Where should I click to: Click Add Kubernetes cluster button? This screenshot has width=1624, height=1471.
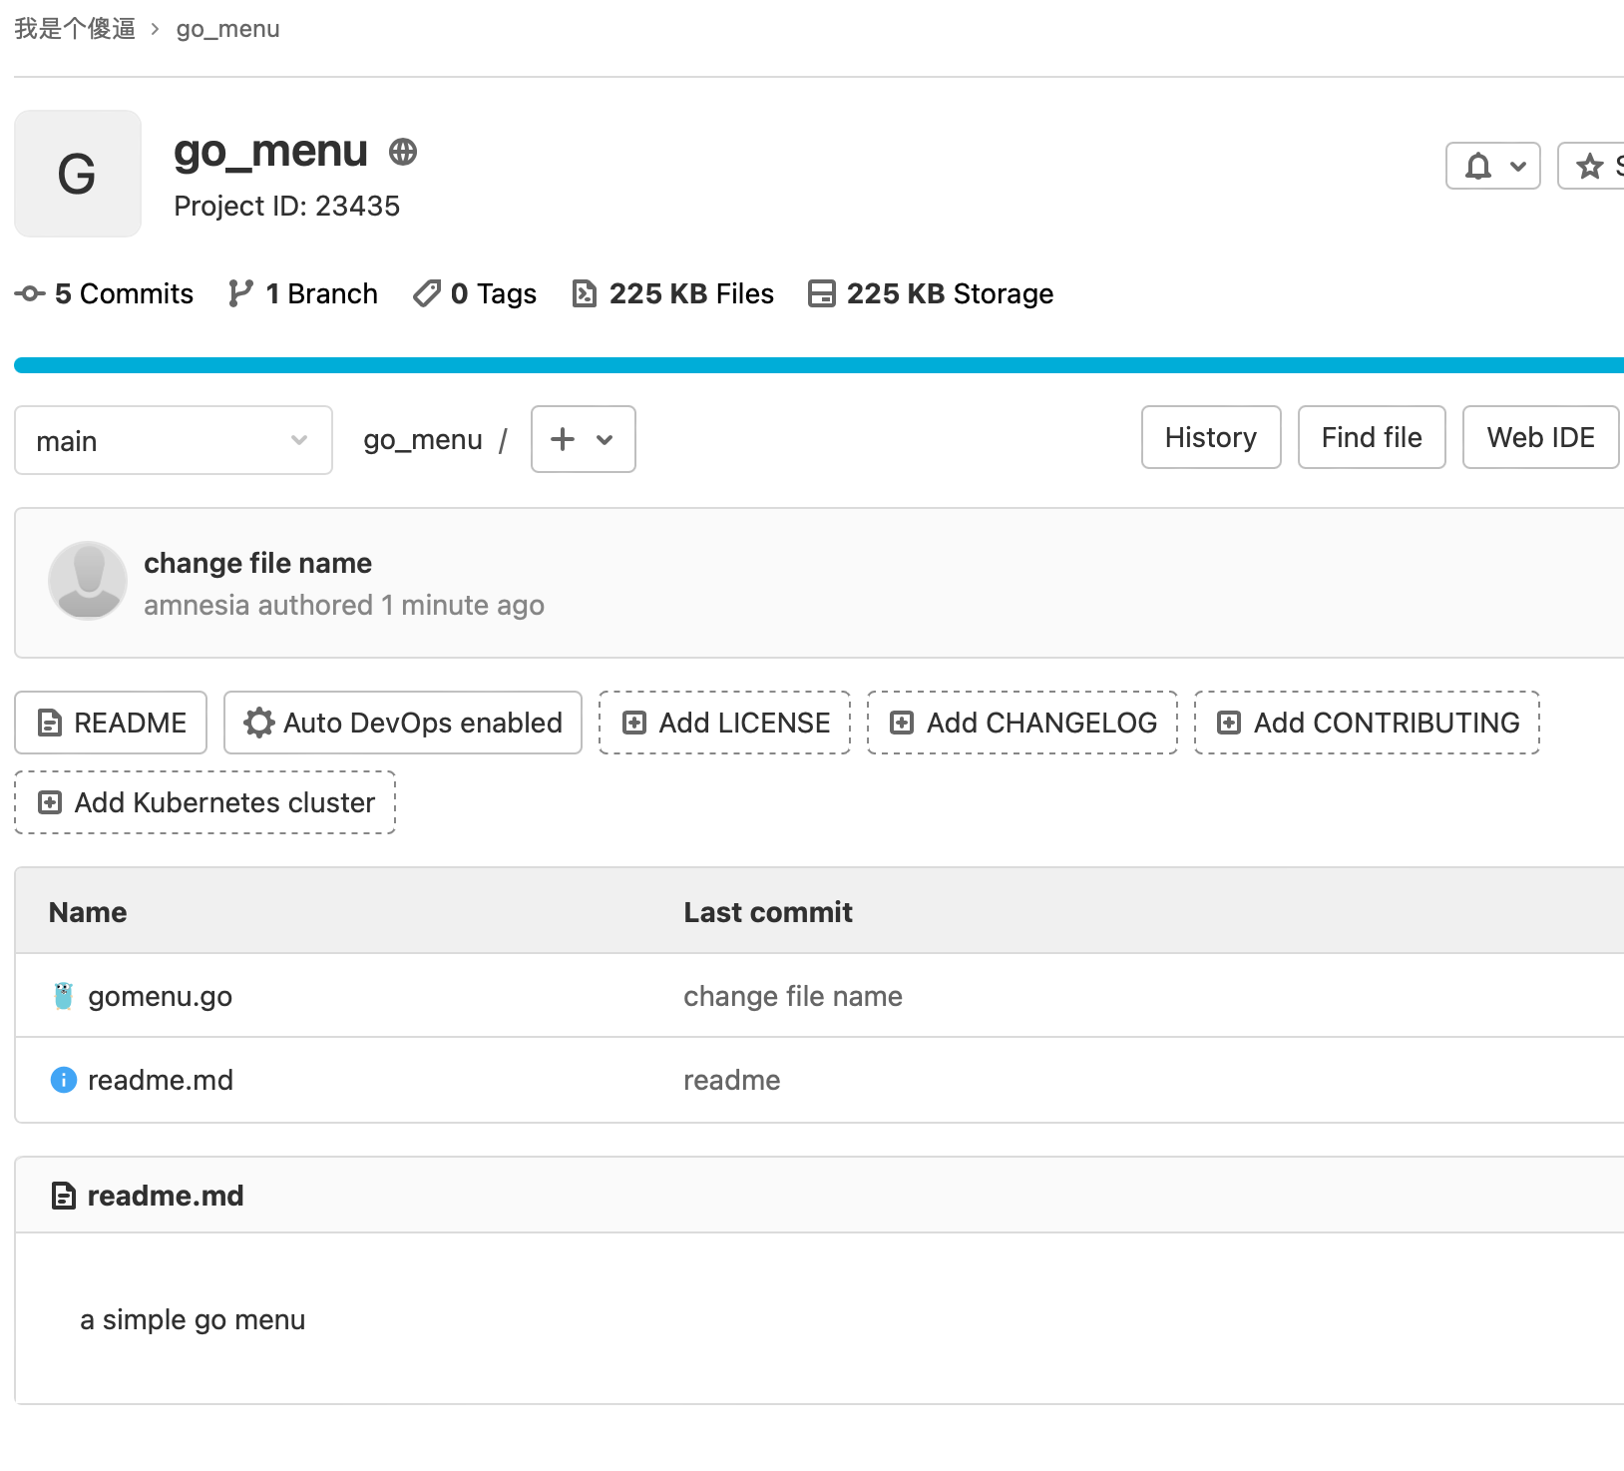(205, 802)
